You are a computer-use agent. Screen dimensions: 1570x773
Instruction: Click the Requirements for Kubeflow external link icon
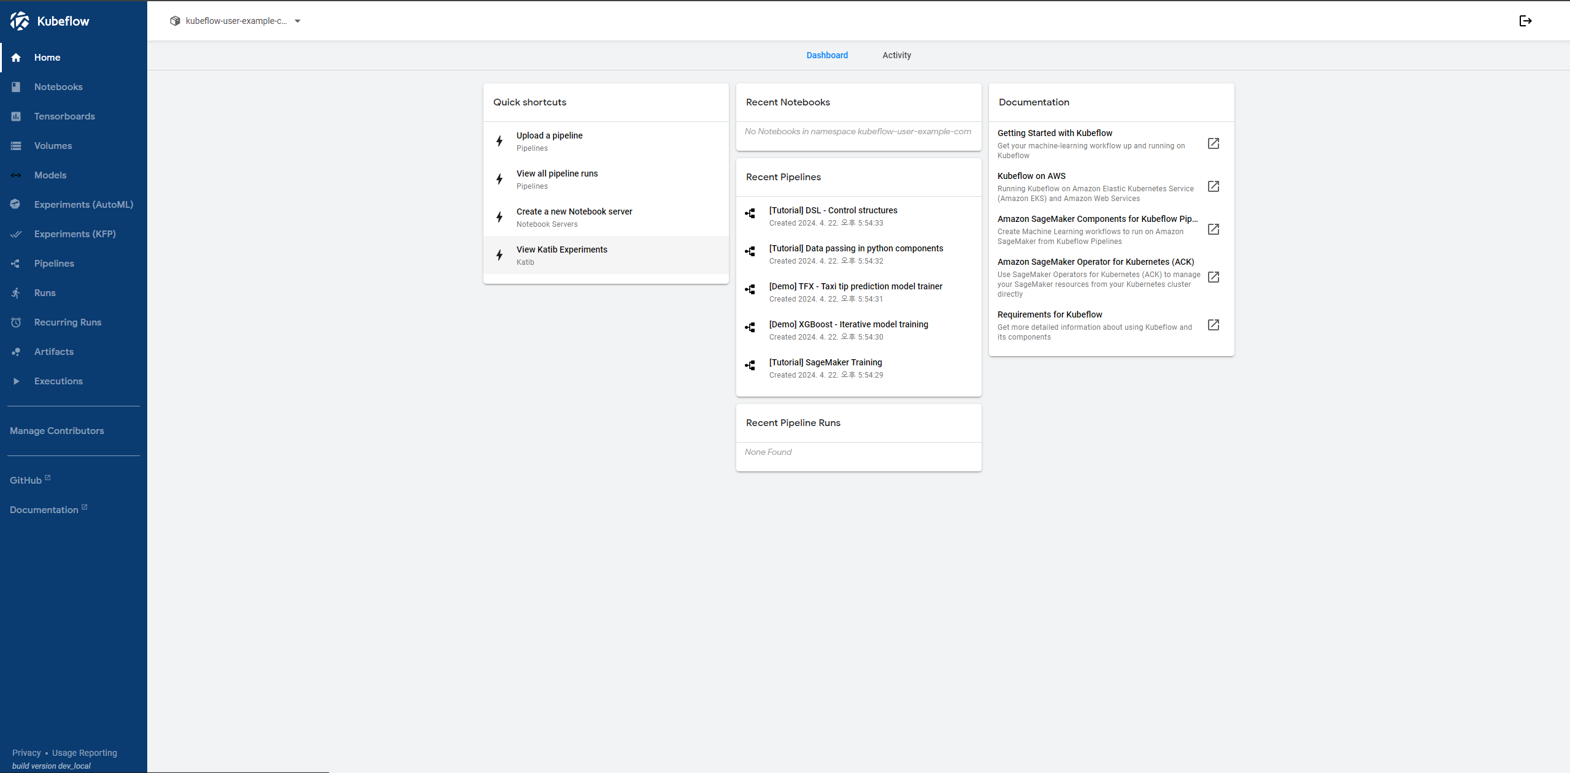[x=1213, y=325]
